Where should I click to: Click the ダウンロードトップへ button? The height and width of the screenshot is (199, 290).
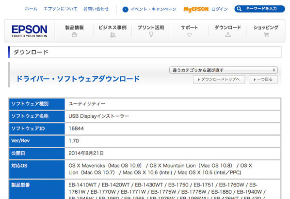[219, 79]
